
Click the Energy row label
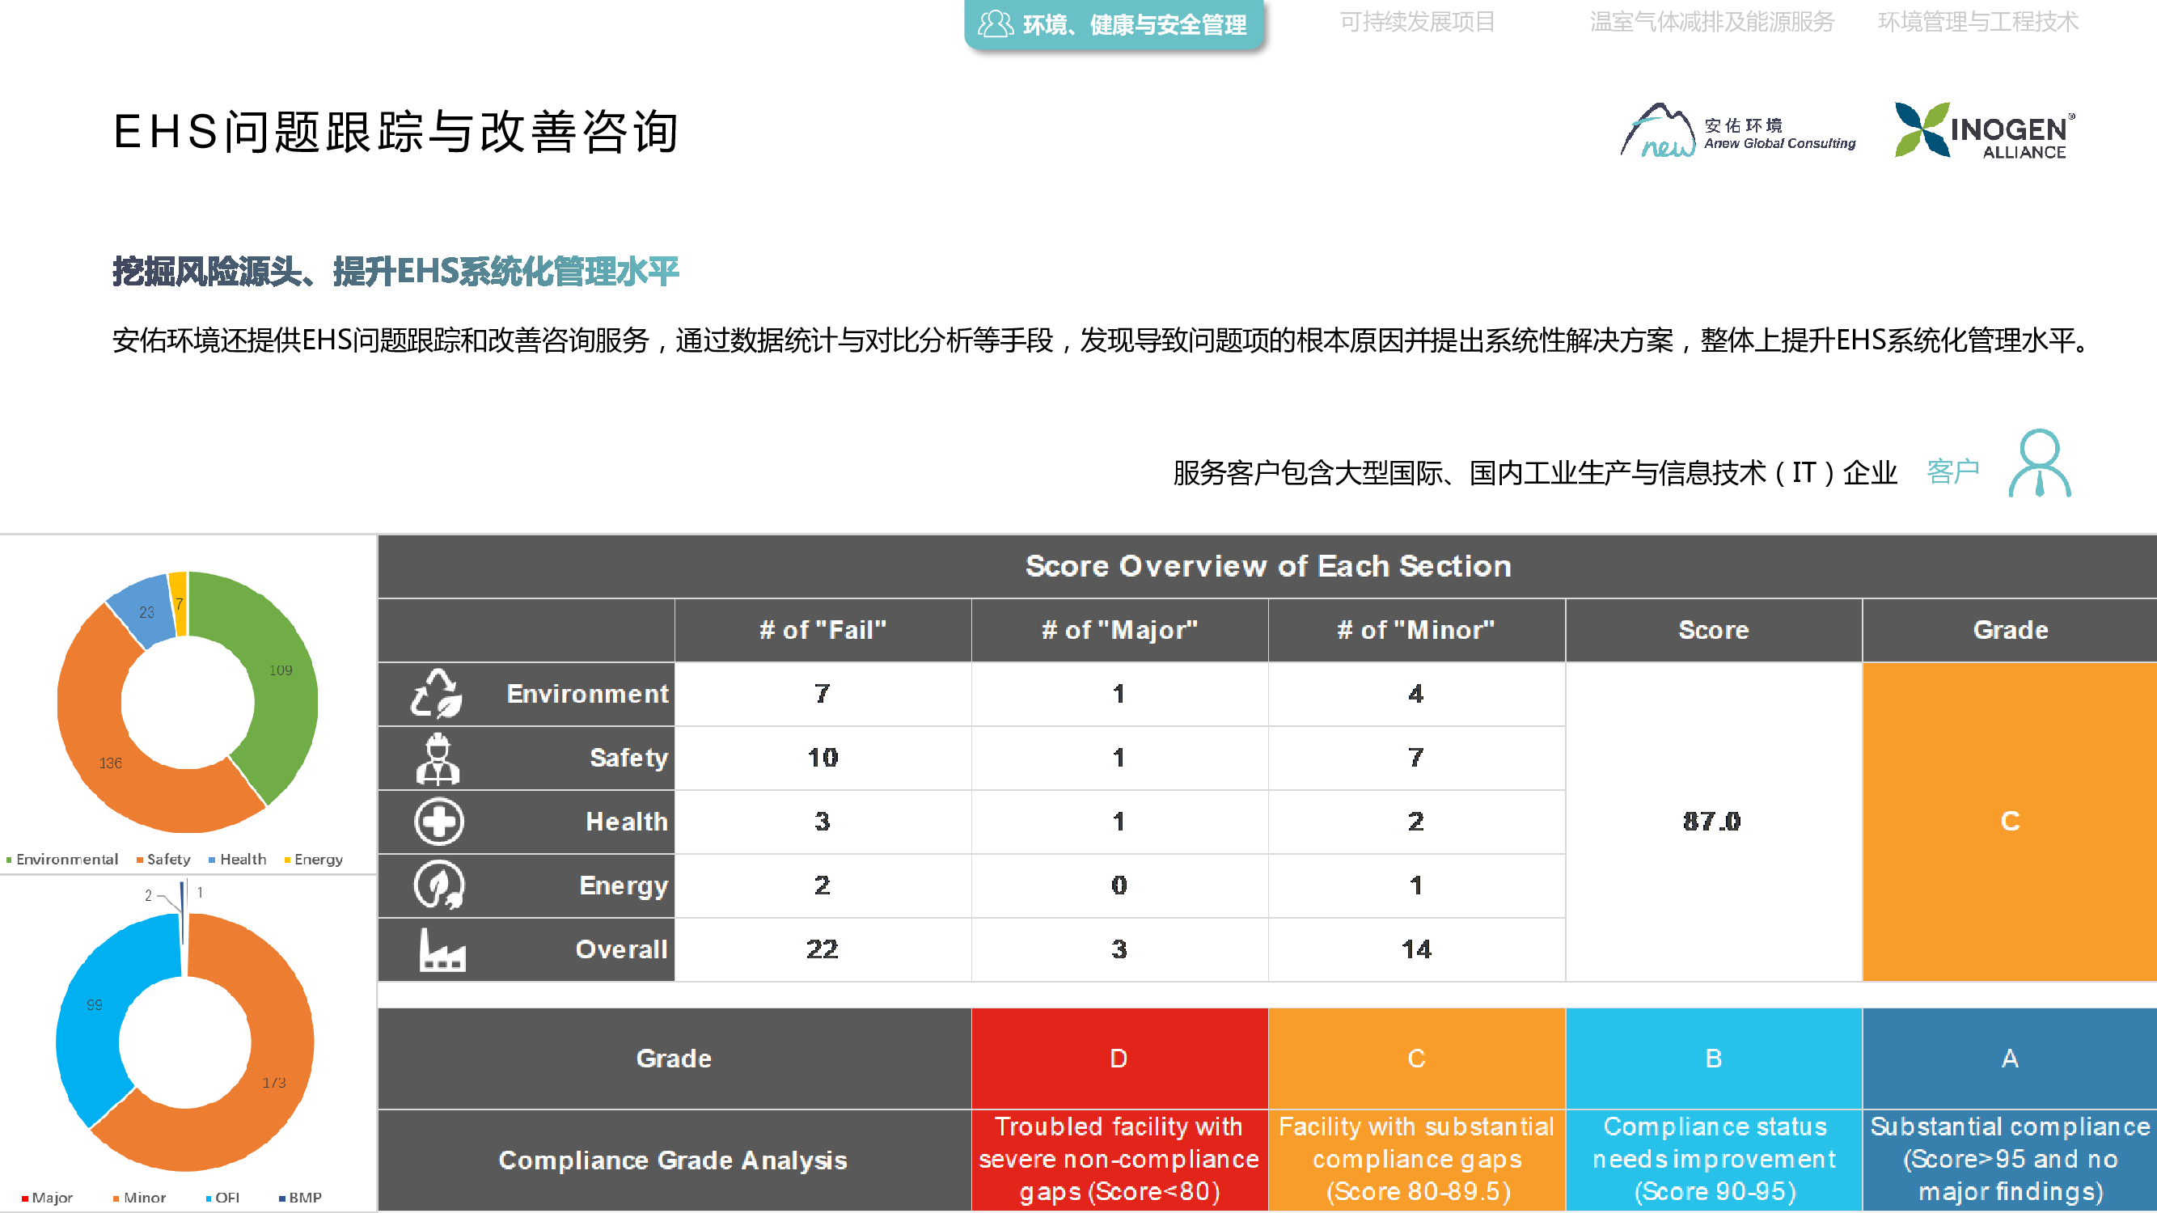point(624,885)
